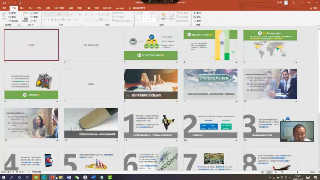Click zoom out minus button
This screenshot has width=320, height=180.
pyautogui.click(x=287, y=172)
